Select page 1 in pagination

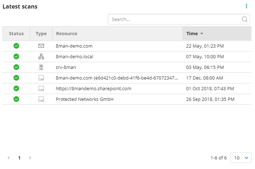point(20,158)
